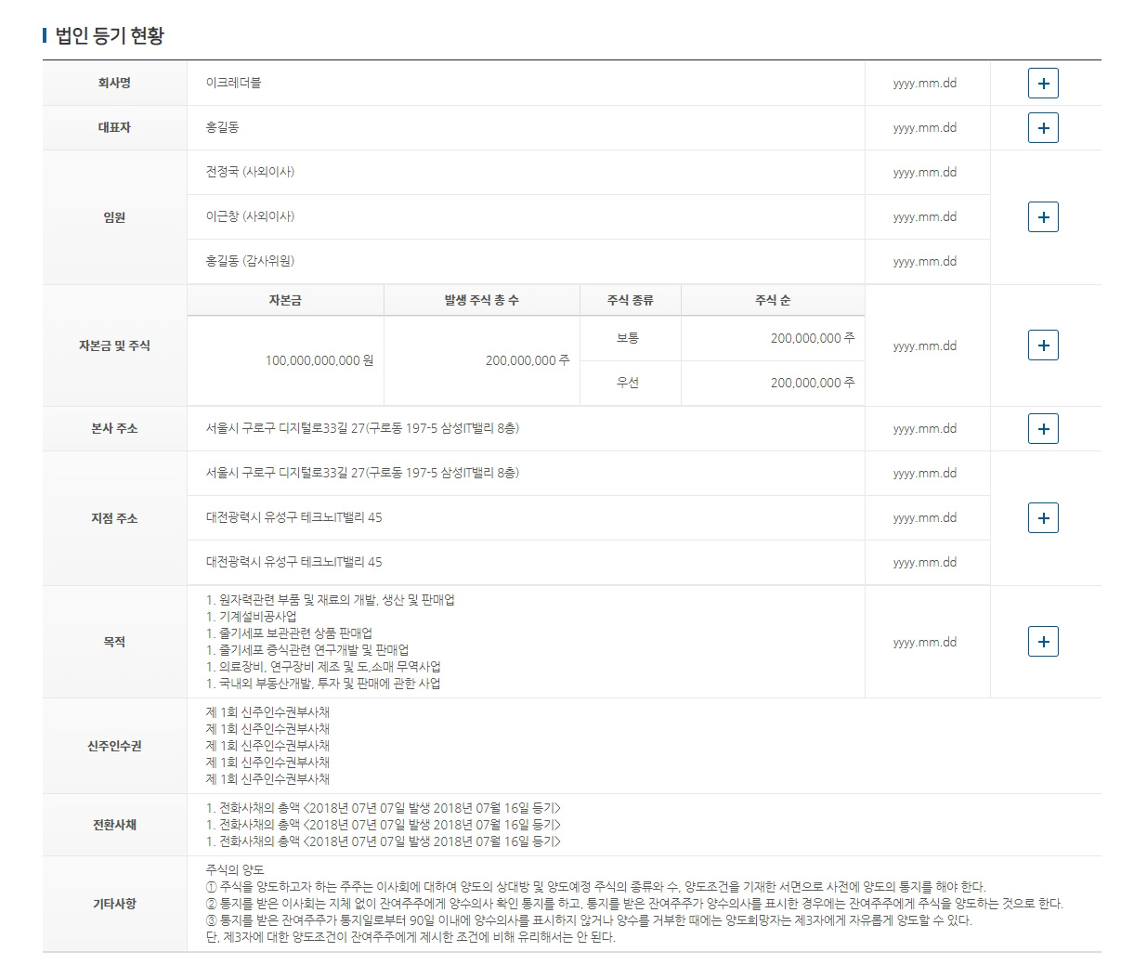Screen dimensions: 1147x978
Task: Expand the 본사 주소 section
Action: (x=1043, y=428)
